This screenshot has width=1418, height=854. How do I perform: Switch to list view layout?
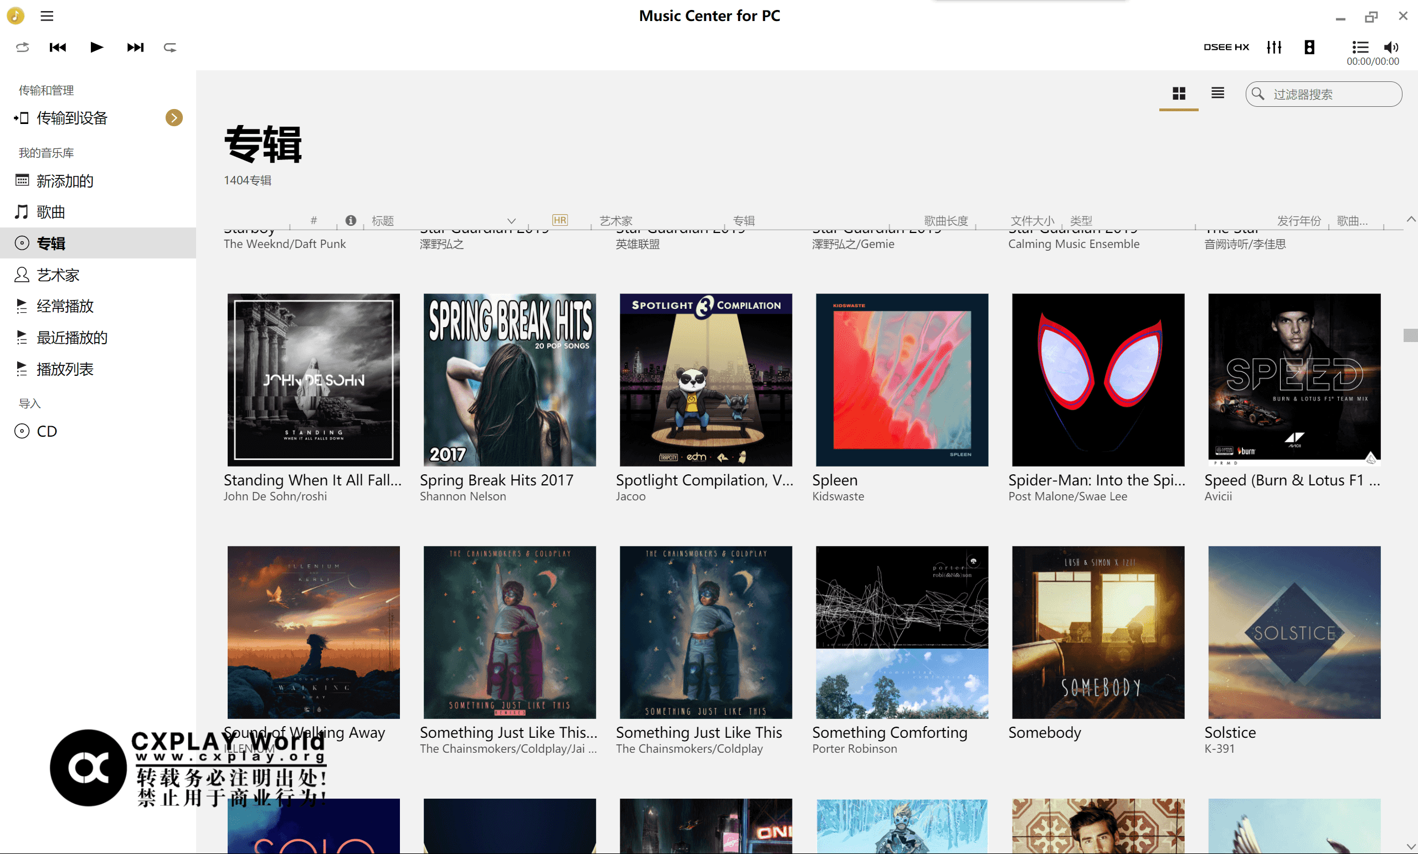coord(1217,93)
